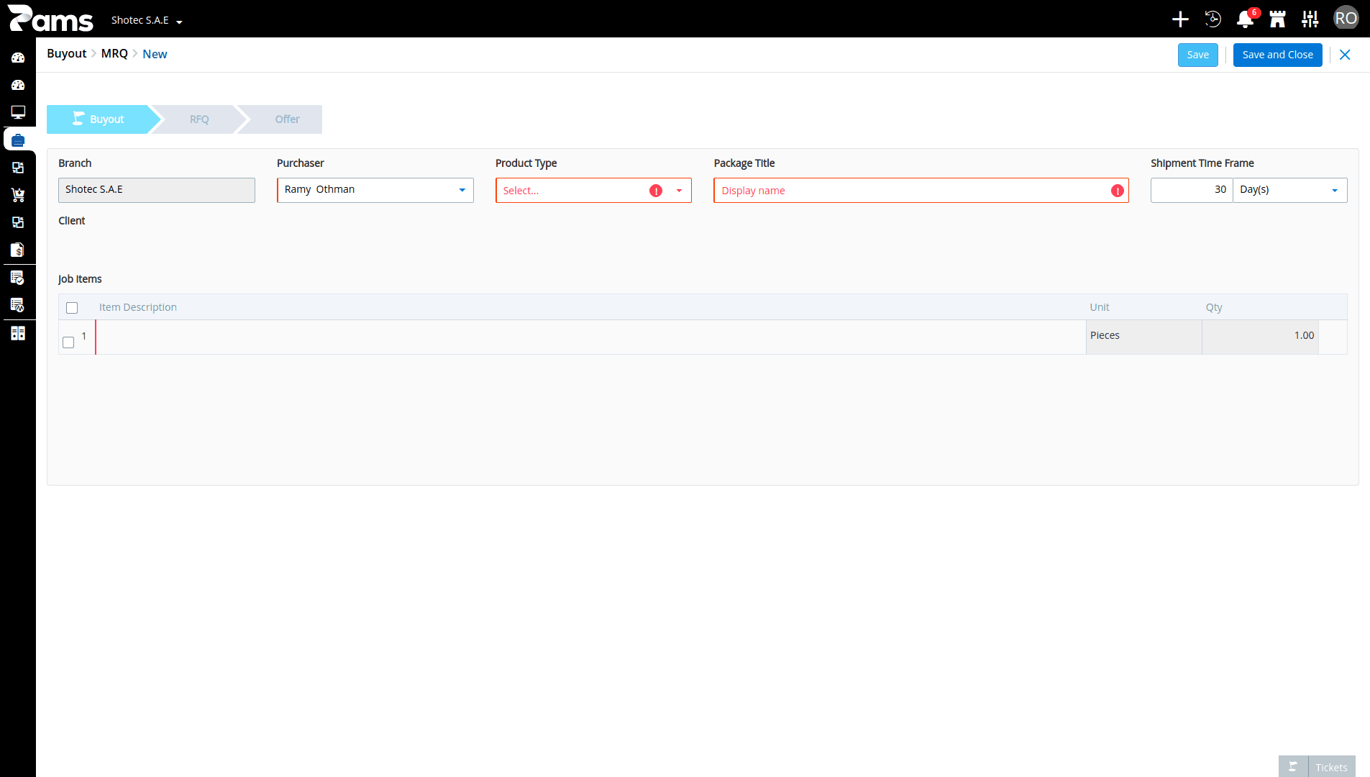Toggle the select-all checkbox in Job Items header

pyautogui.click(x=72, y=308)
